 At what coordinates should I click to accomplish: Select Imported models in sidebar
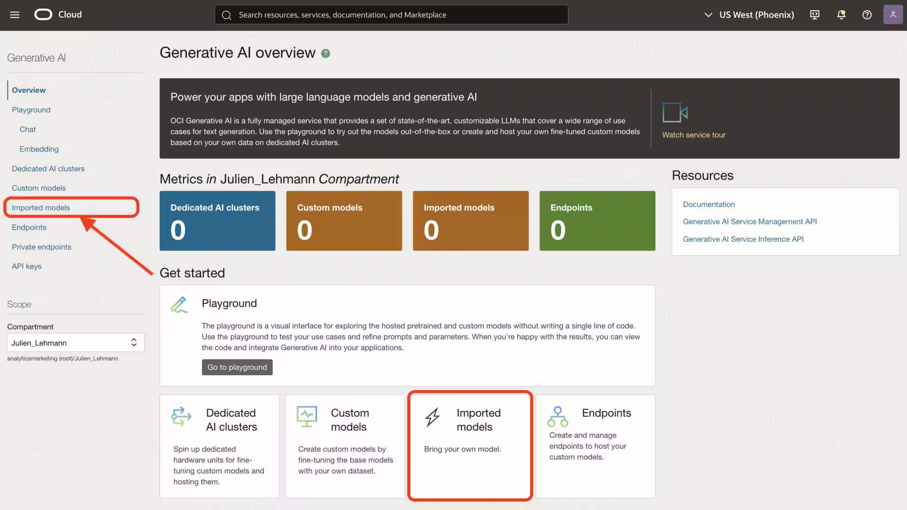pyautogui.click(x=41, y=208)
